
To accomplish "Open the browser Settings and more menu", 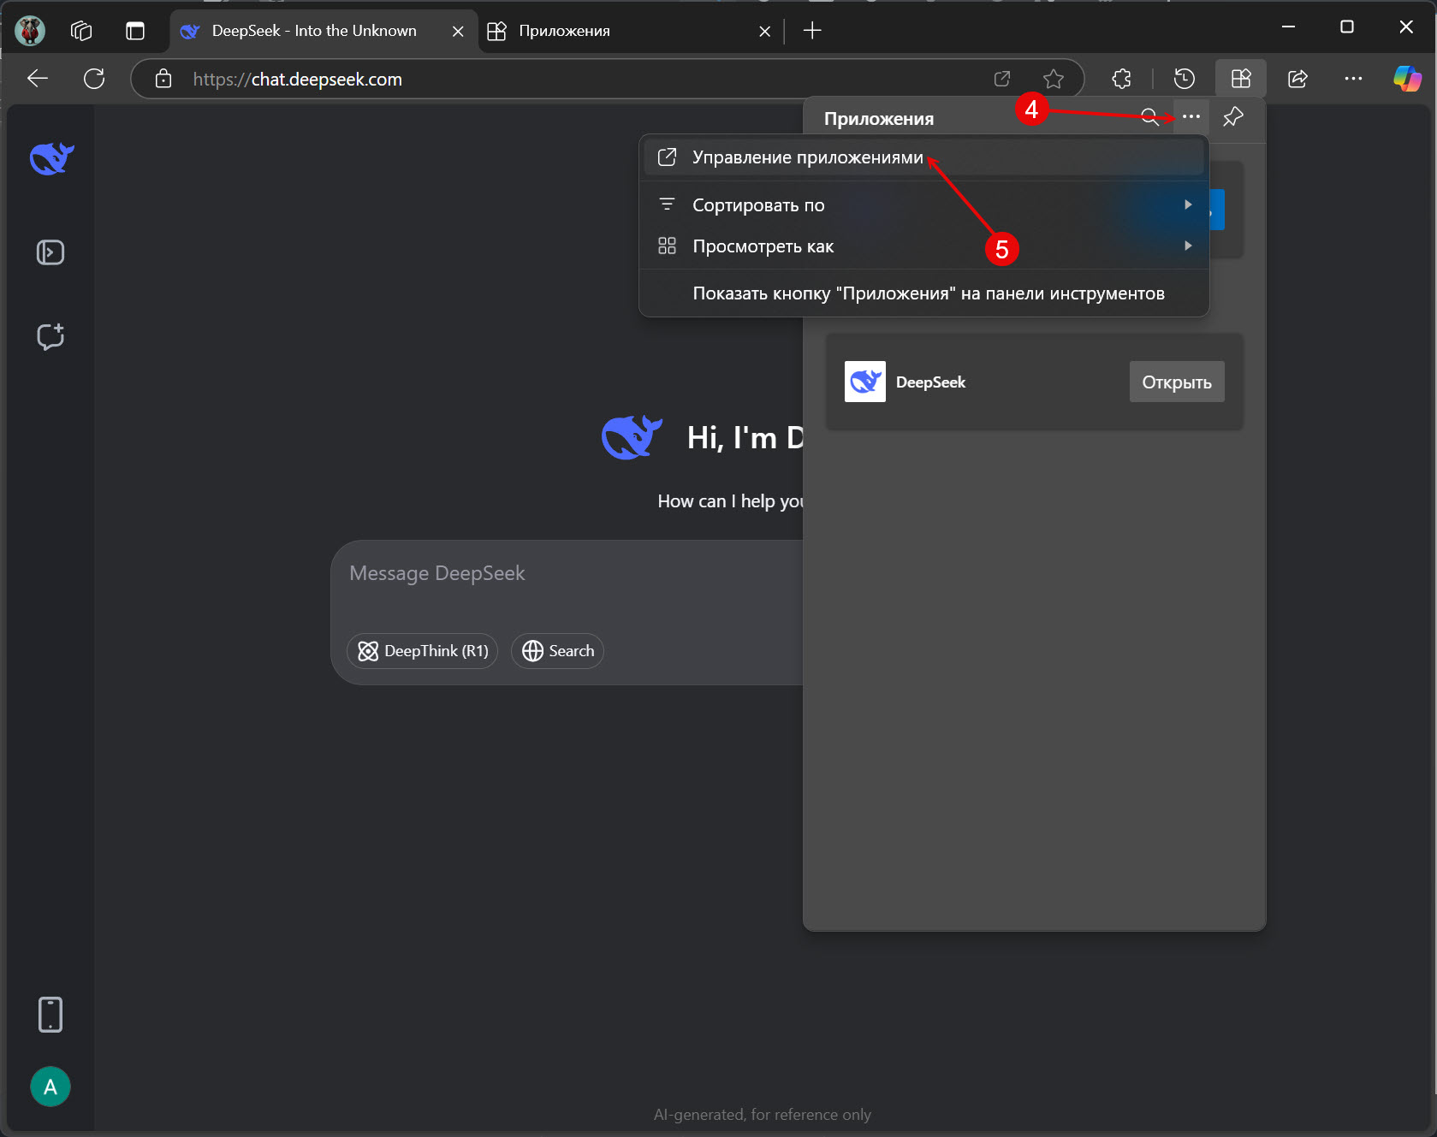I will 1353,79.
